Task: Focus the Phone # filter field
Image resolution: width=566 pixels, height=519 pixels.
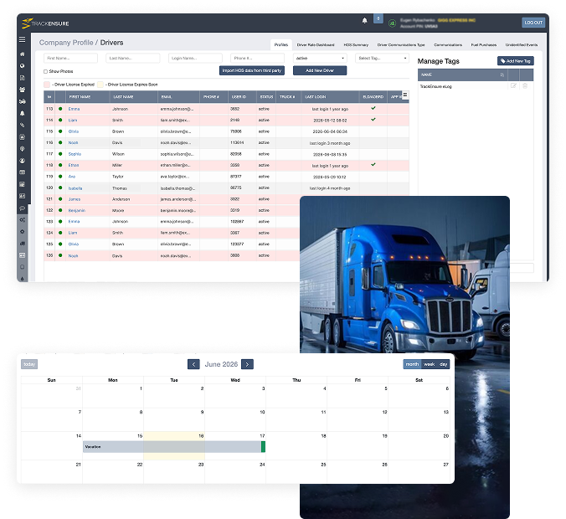Action: pos(257,58)
